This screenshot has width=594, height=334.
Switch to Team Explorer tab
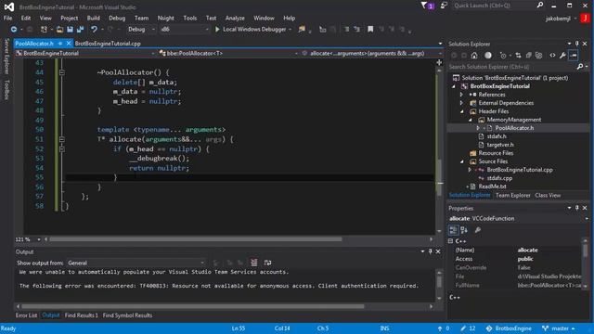(512, 196)
